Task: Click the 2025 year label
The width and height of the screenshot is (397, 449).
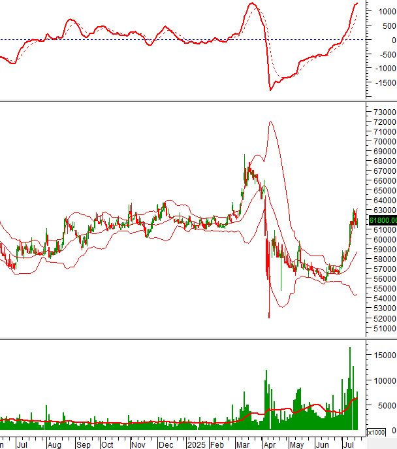Action: [197, 444]
